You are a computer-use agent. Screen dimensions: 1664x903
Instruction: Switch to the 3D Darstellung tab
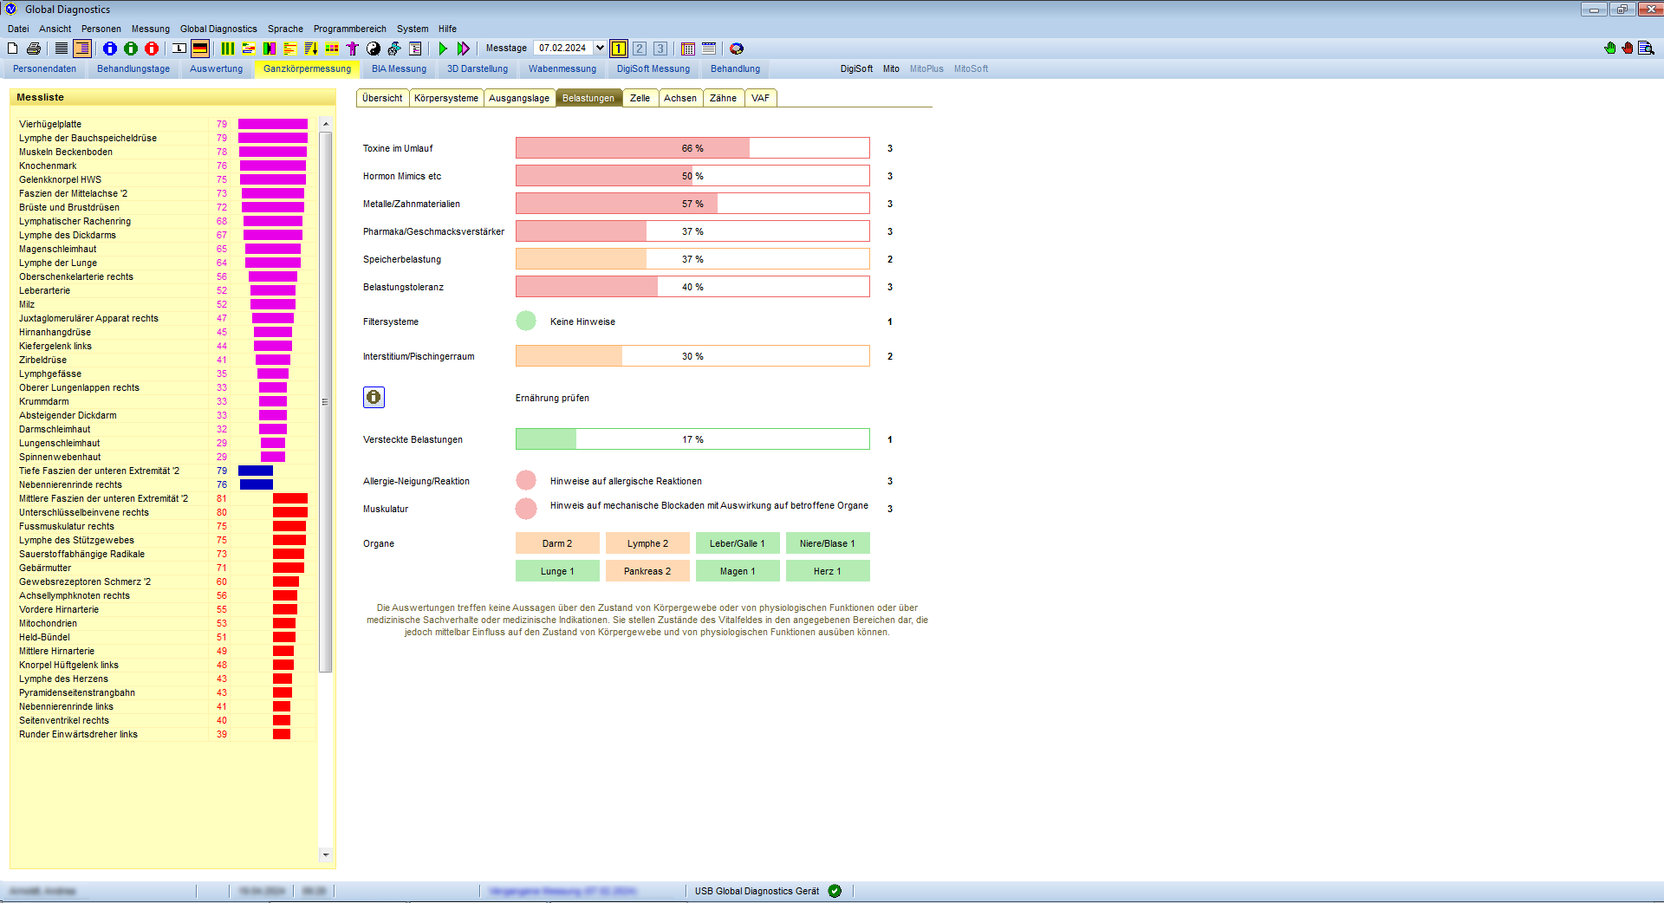pos(478,68)
